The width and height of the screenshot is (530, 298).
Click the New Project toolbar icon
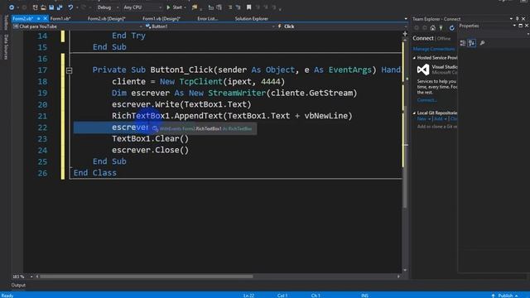pos(35,7)
